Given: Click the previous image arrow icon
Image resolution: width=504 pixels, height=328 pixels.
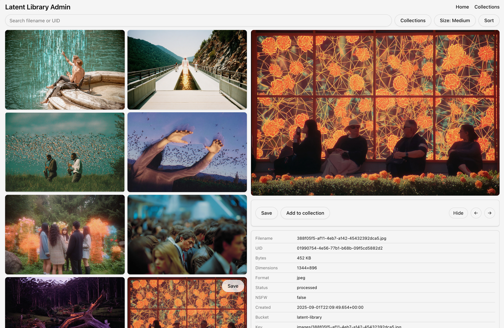Looking at the screenshot, I should tap(476, 213).
